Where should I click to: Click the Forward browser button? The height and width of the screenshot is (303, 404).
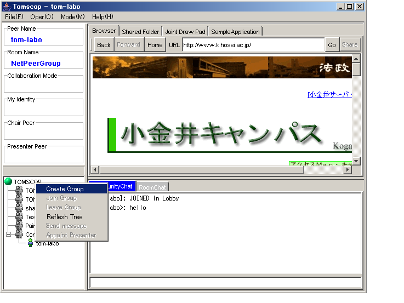(129, 45)
